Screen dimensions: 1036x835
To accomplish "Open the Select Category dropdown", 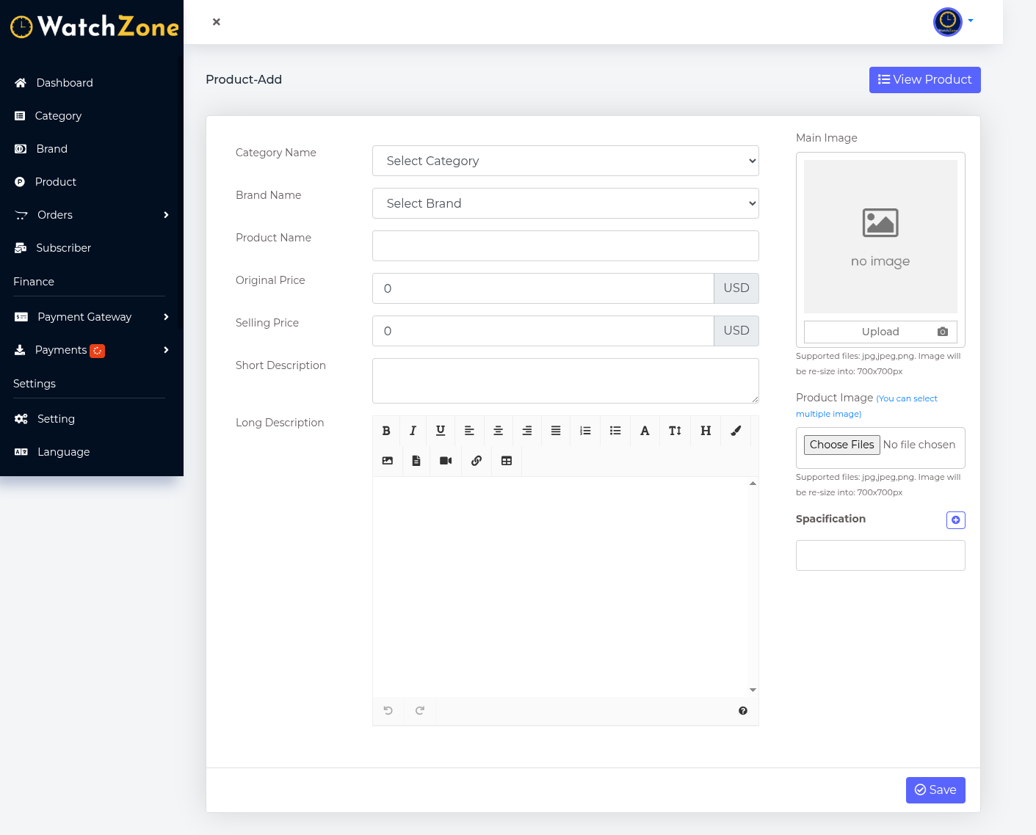I will 565,161.
